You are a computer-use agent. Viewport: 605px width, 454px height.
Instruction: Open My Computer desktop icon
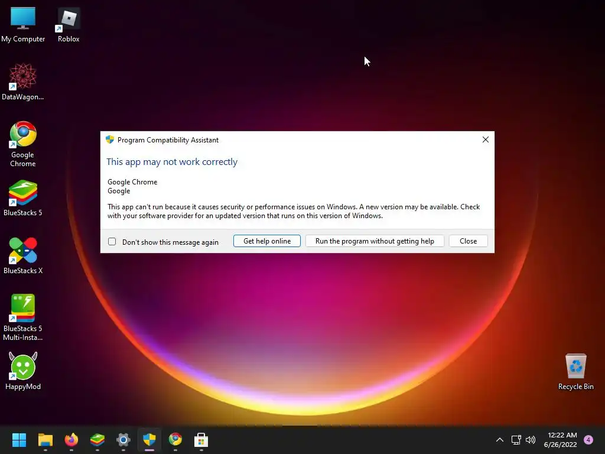(23, 24)
